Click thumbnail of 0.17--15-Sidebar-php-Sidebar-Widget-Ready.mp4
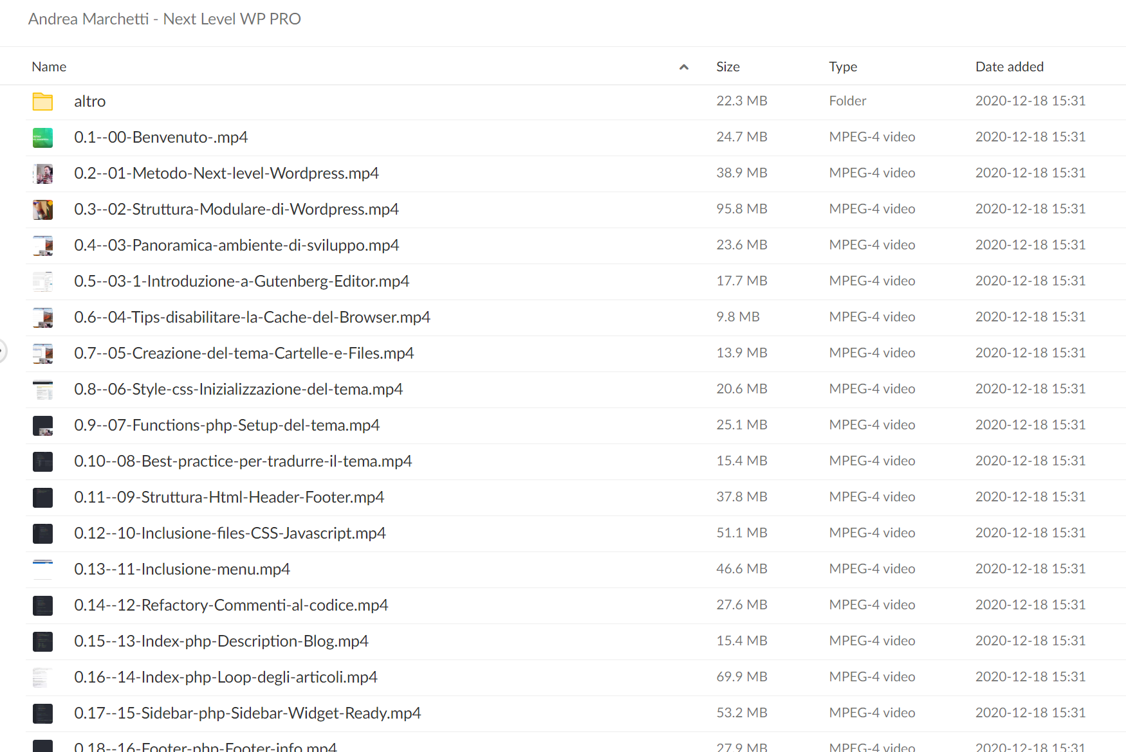The image size is (1126, 752). click(x=42, y=713)
